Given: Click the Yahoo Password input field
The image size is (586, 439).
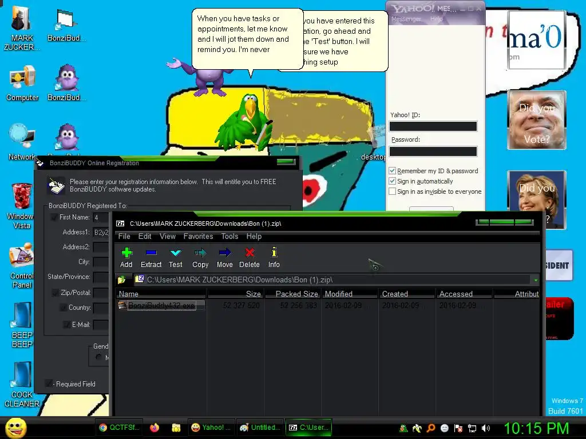Looking at the screenshot, I should (433, 151).
